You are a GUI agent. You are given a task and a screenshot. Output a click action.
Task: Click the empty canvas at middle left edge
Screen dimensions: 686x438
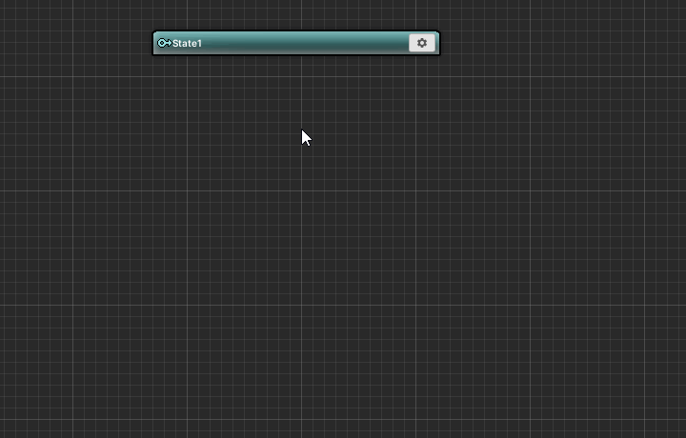(10, 219)
